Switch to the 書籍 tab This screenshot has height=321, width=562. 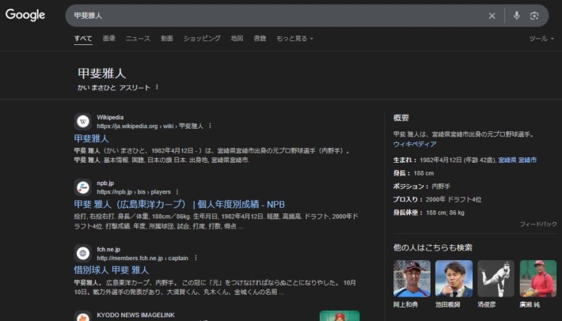[x=260, y=38]
